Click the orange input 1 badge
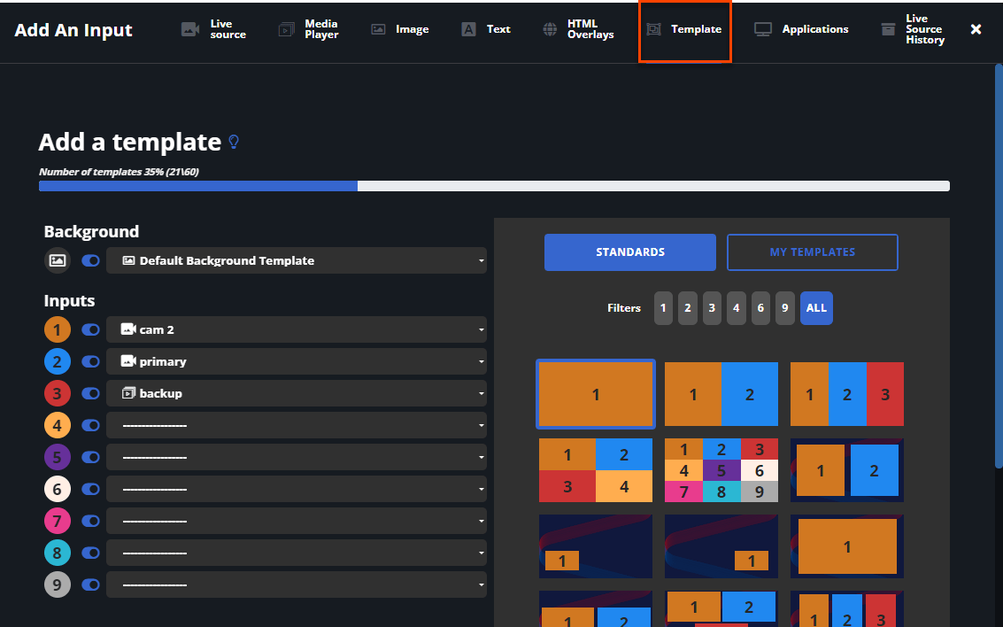 pyautogui.click(x=57, y=329)
